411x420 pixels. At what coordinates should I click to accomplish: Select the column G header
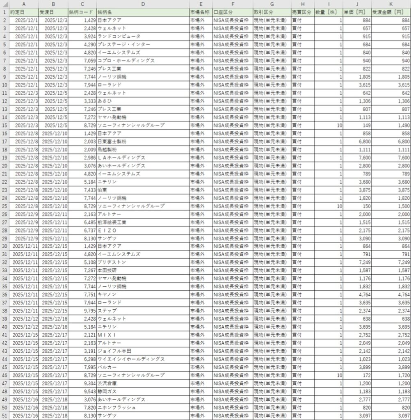tap(272, 4)
